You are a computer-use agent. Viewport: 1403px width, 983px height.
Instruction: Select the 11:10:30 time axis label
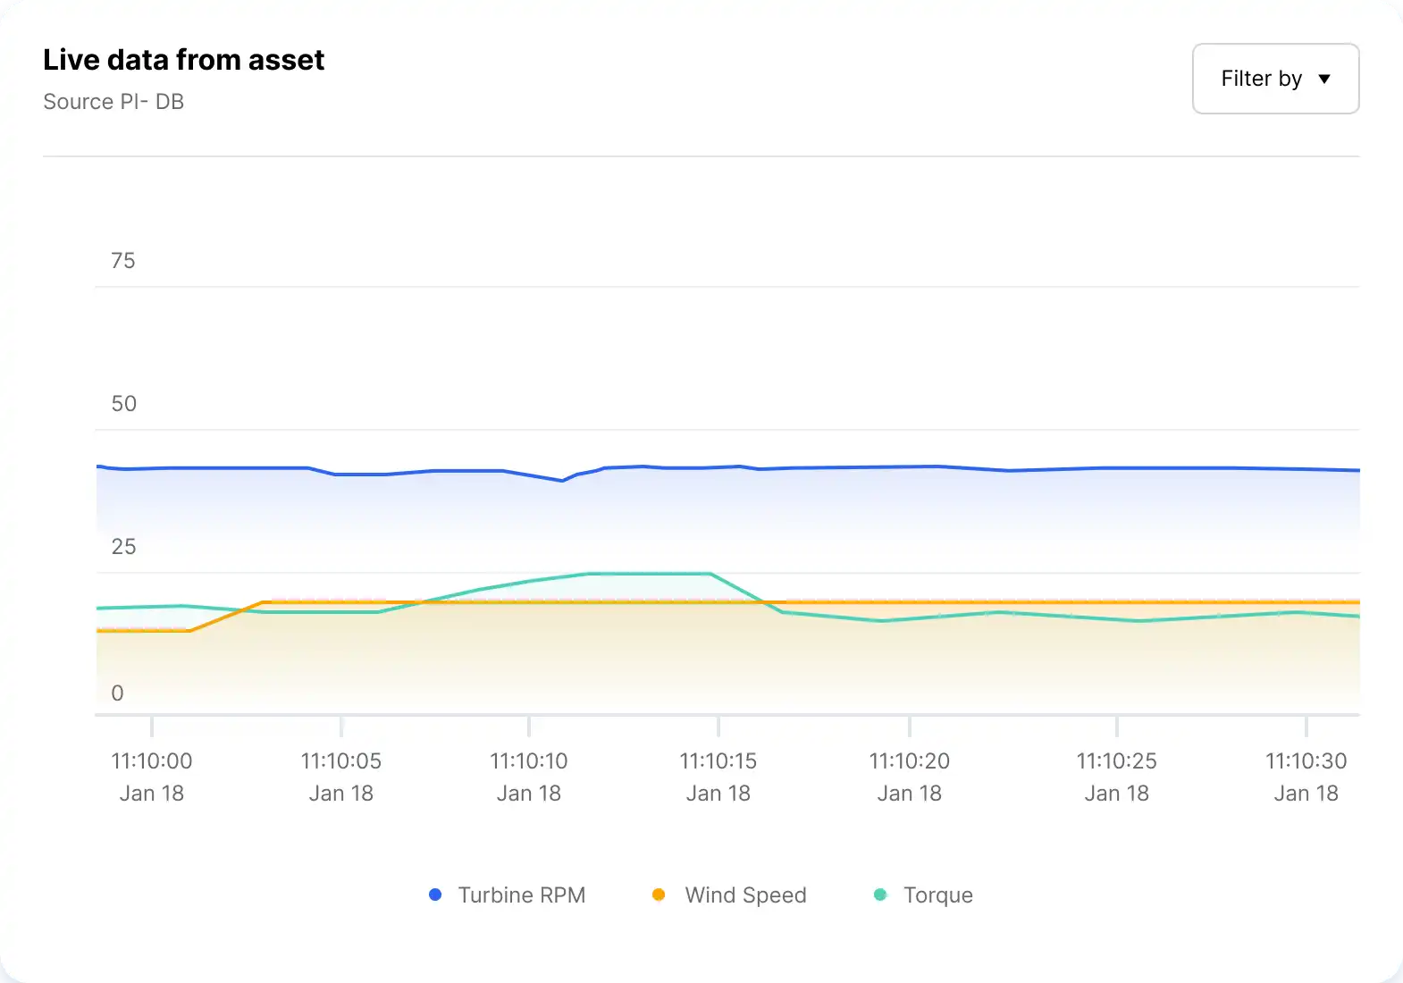click(1306, 761)
